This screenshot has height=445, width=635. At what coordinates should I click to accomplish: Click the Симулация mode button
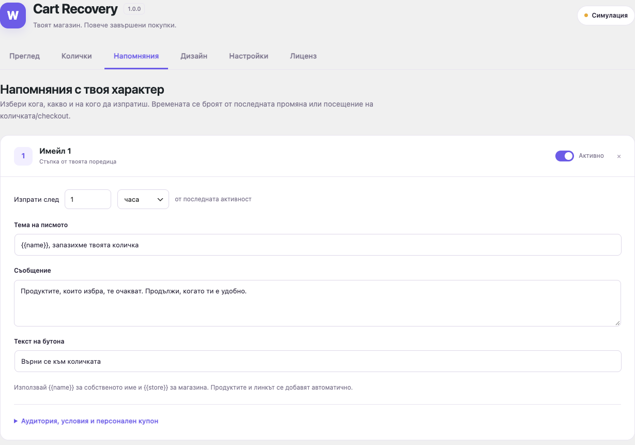[x=606, y=16]
